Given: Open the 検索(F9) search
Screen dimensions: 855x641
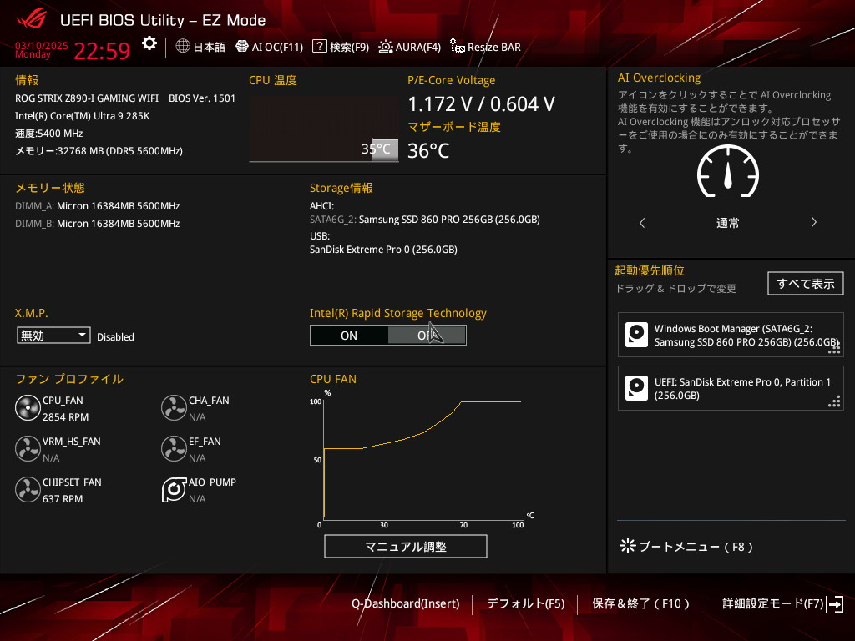Looking at the screenshot, I should (341, 47).
